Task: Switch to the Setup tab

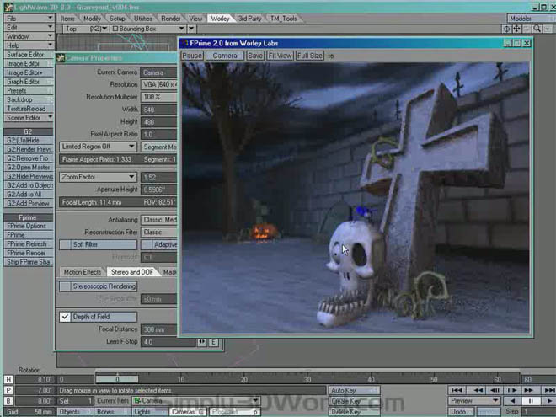Action: [117, 19]
